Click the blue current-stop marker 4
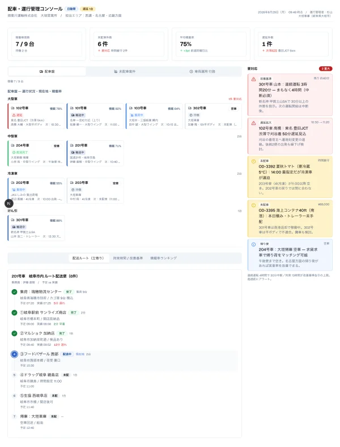The height and width of the screenshot is (447, 340). [x=14, y=354]
